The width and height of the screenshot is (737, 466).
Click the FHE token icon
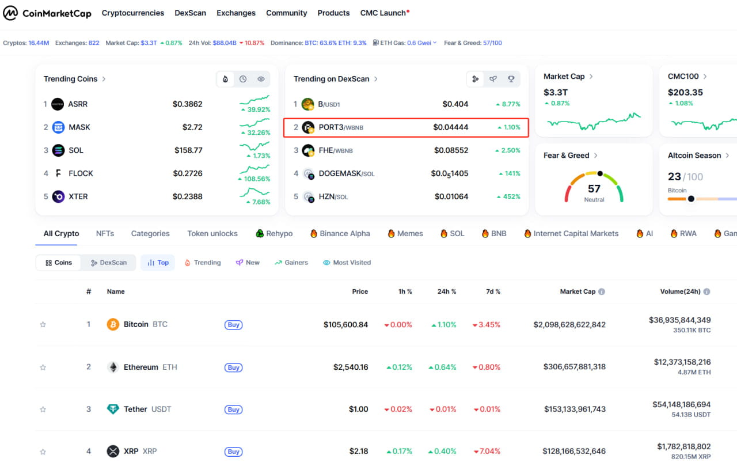(x=308, y=150)
